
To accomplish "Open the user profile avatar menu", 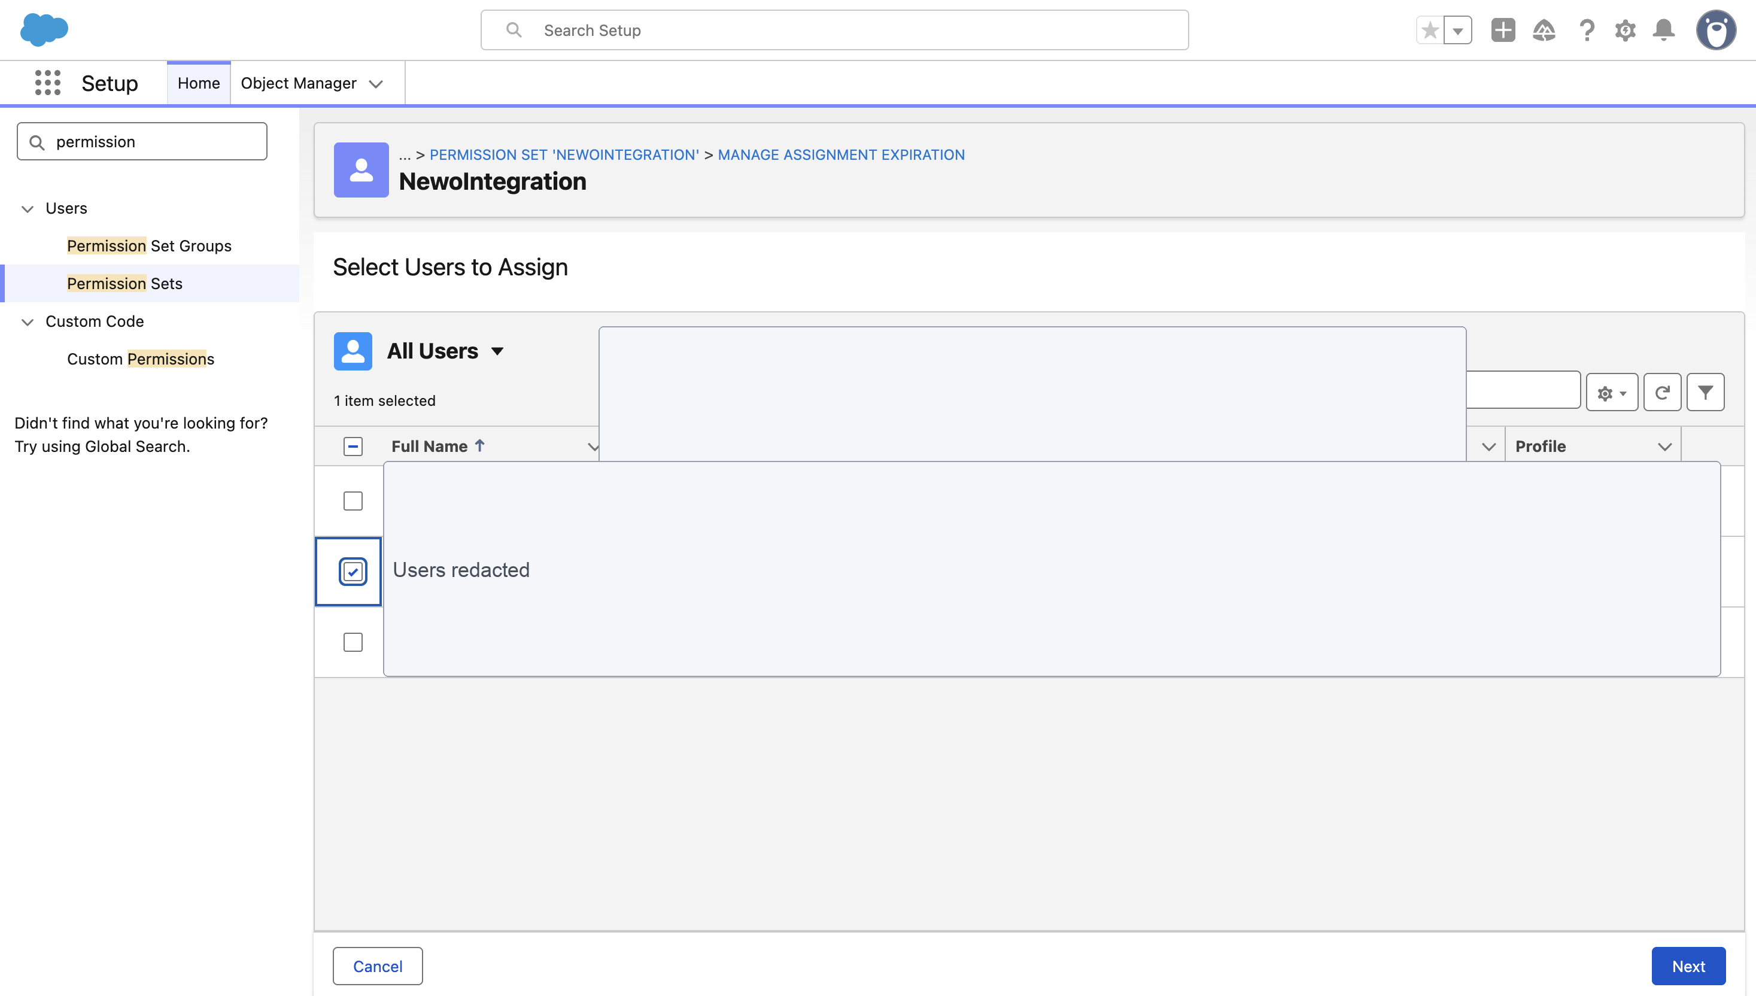I will coord(1716,30).
